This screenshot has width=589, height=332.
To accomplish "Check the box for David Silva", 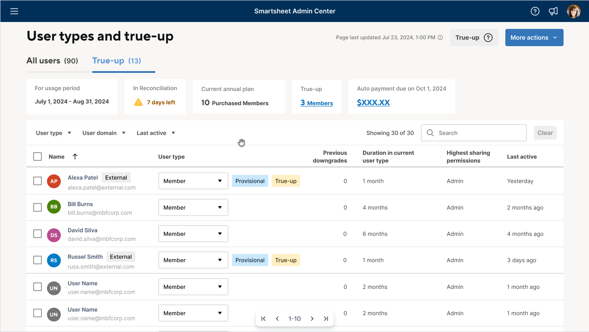I will click(x=38, y=234).
